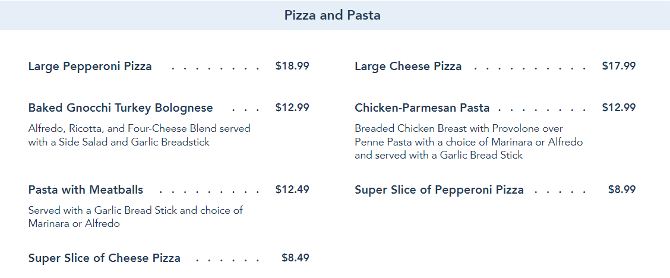This screenshot has height=278, width=670.
Task: Open the Large Cheese Pizza menu item
Action: (x=408, y=66)
